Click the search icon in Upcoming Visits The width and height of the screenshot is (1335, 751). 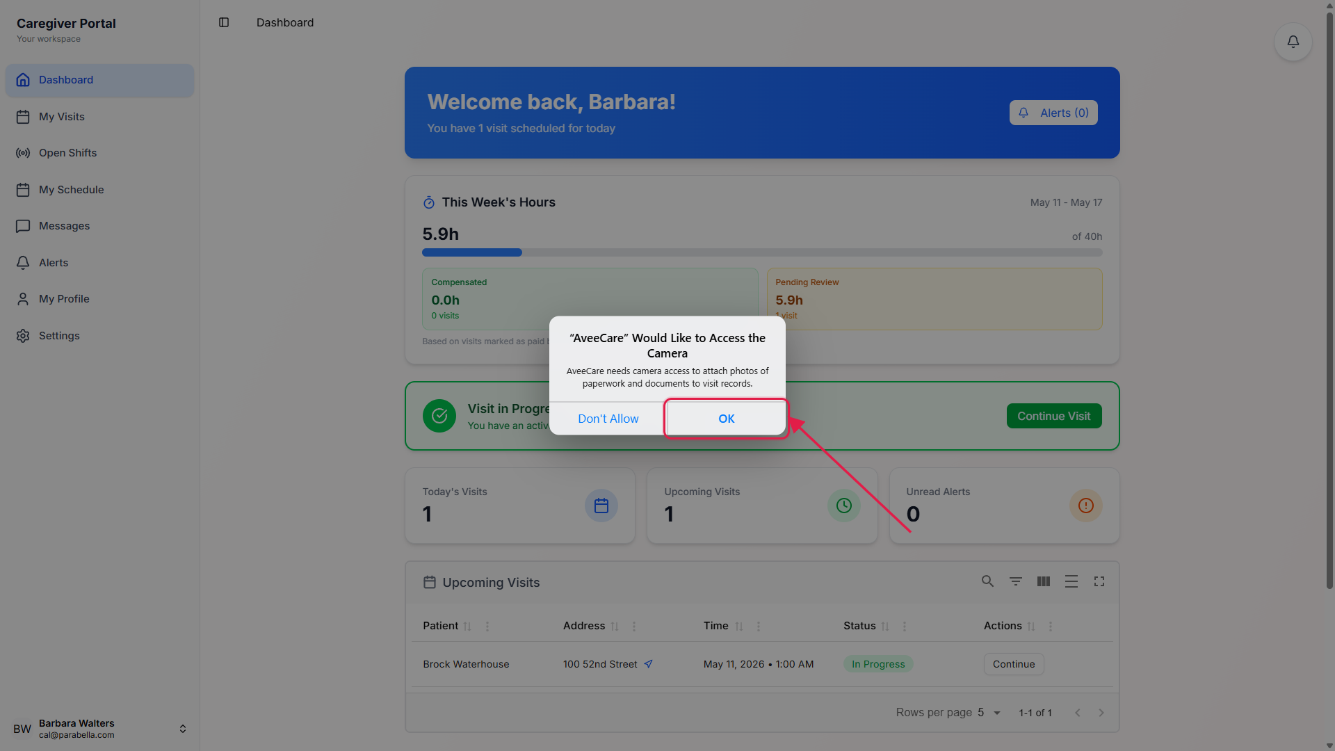click(x=987, y=581)
